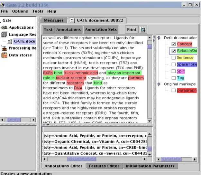
Task: Click left arrow of resources tree scrollbar
Action: pos(2,120)
